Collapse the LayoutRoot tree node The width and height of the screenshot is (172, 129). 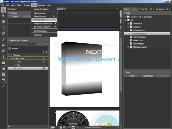tap(11, 58)
